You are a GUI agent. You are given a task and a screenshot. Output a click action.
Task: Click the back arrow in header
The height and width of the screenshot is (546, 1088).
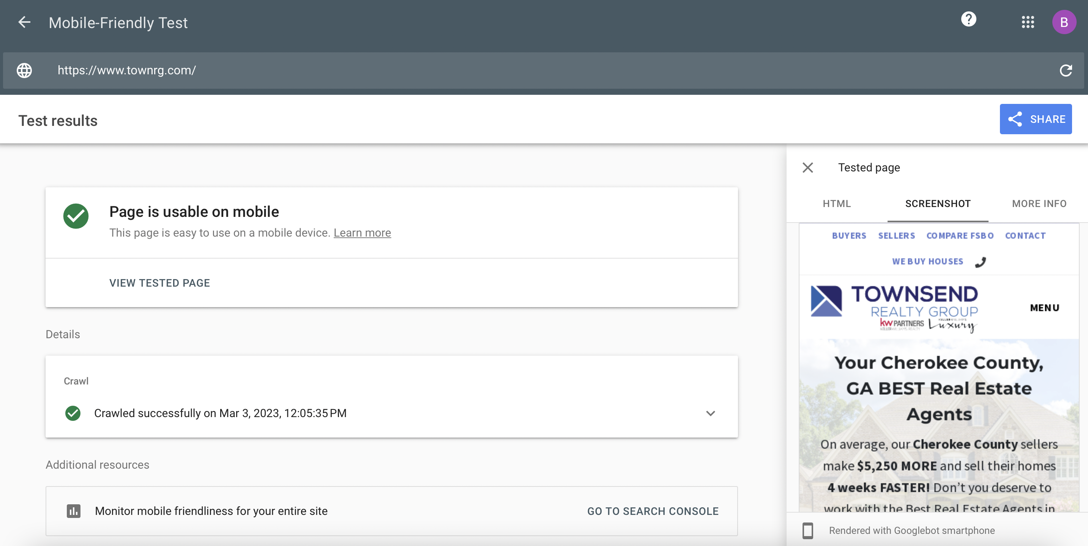click(25, 22)
